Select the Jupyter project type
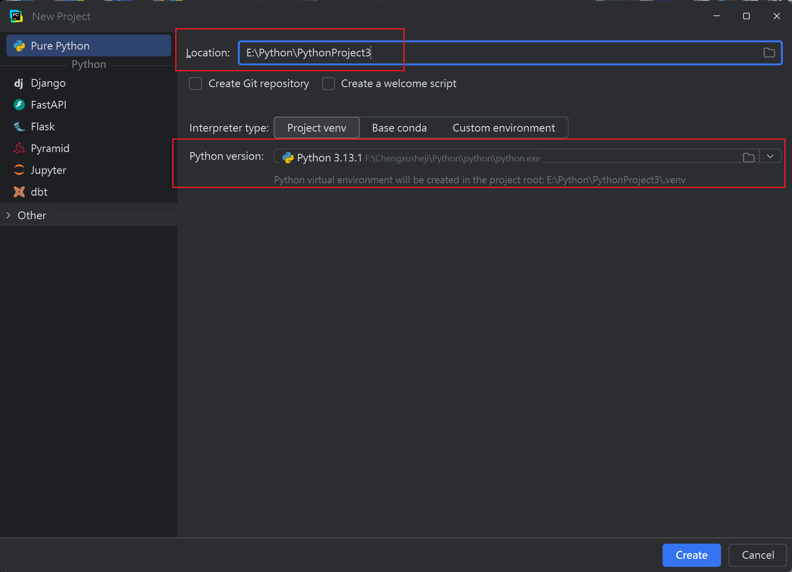Screen dimensions: 792x572 (88, 170)
